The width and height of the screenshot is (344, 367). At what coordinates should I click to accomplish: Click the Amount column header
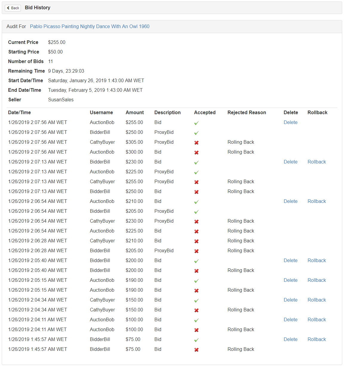click(135, 112)
